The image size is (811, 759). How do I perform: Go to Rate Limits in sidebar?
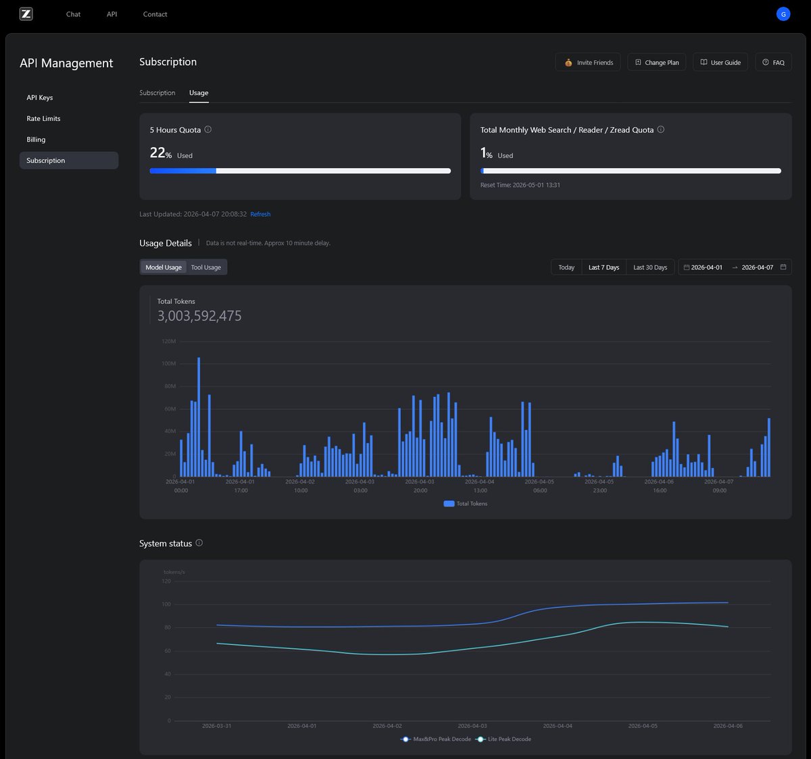(69, 119)
